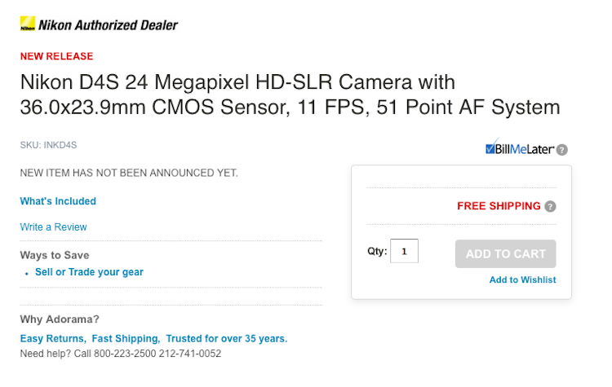Click the BillMeLater logo

click(x=519, y=149)
